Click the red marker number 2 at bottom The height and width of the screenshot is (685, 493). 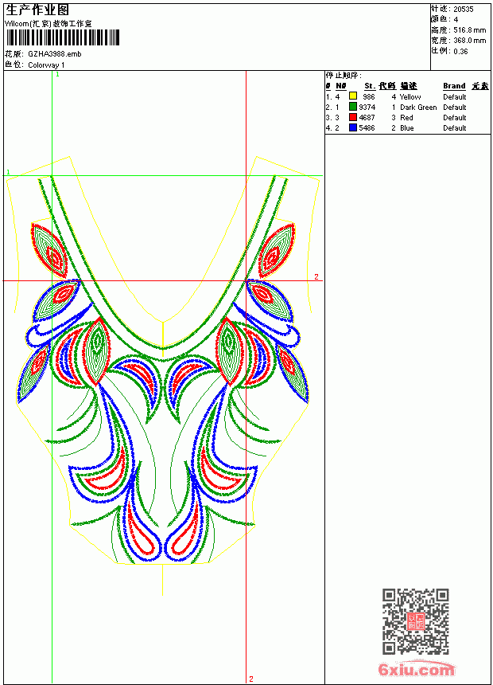point(250,679)
